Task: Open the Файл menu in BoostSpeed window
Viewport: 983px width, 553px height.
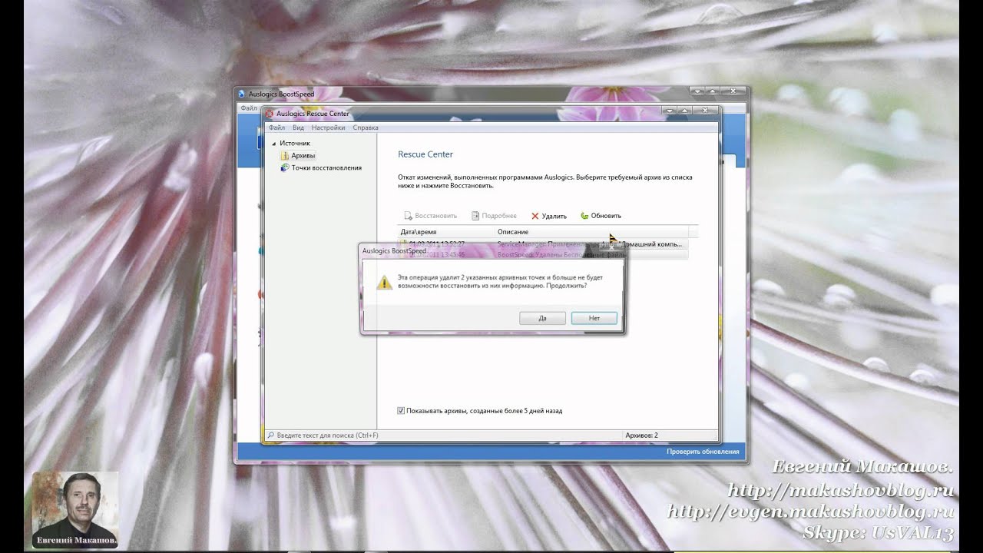Action: 248,108
